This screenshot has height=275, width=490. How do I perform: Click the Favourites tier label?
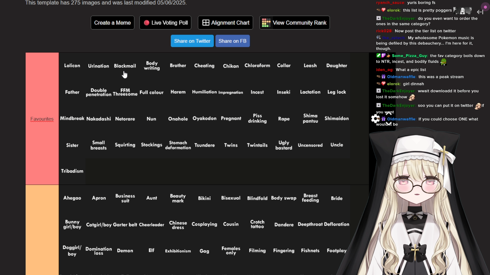pyautogui.click(x=42, y=119)
